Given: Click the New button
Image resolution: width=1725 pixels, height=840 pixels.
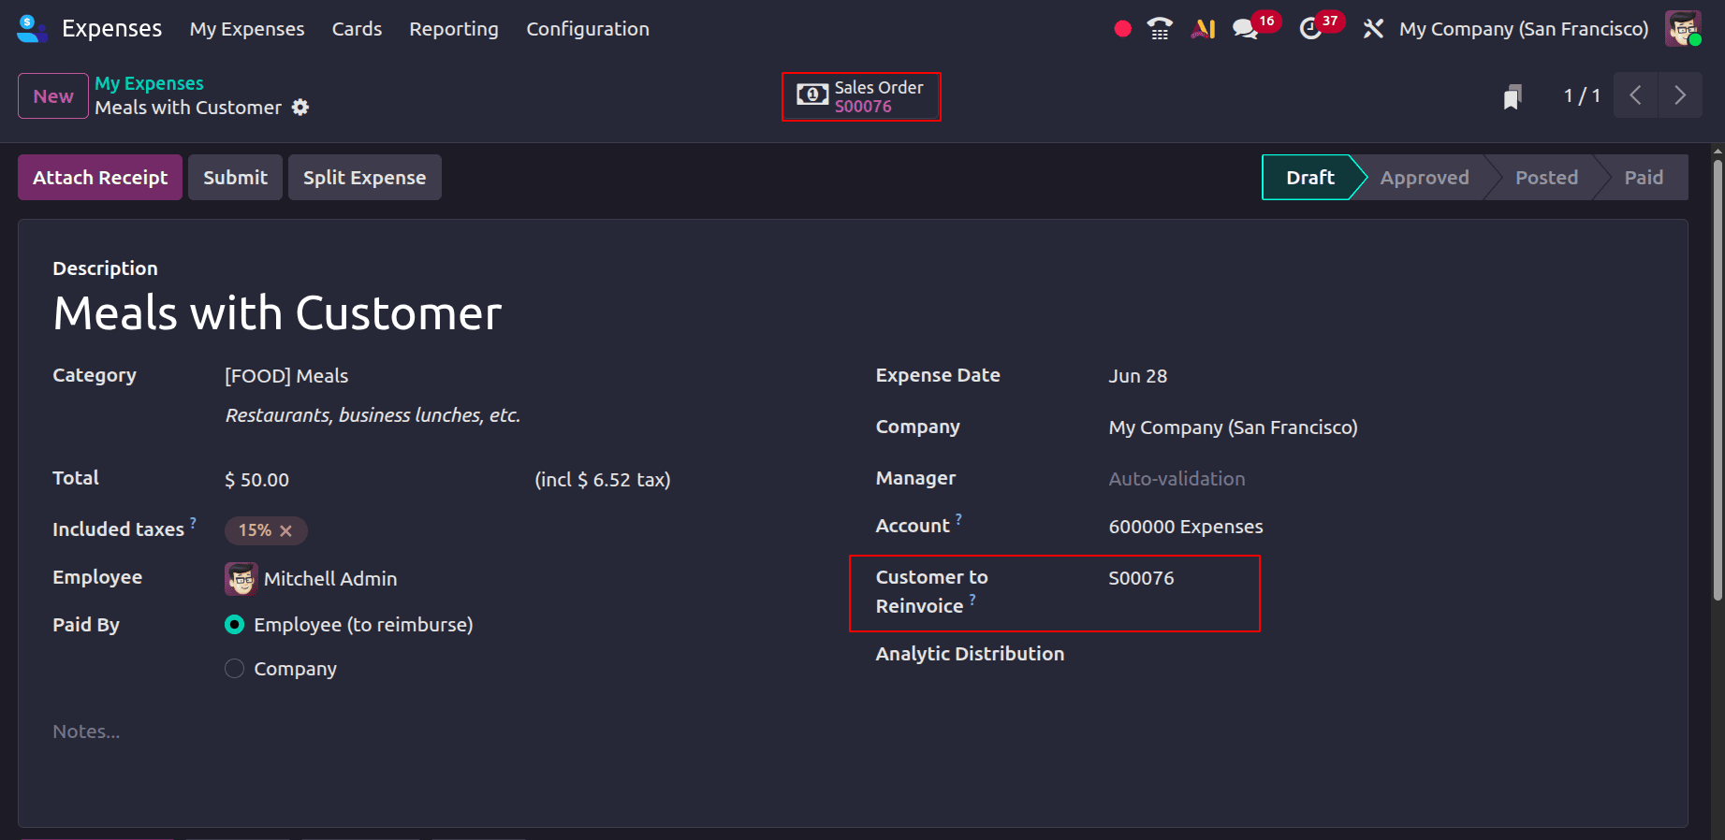Looking at the screenshot, I should click(53, 96).
